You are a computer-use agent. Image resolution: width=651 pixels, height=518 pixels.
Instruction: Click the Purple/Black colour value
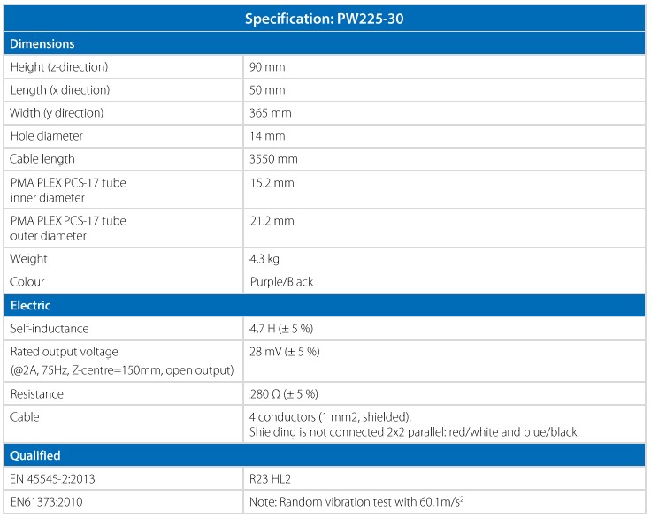tap(282, 282)
